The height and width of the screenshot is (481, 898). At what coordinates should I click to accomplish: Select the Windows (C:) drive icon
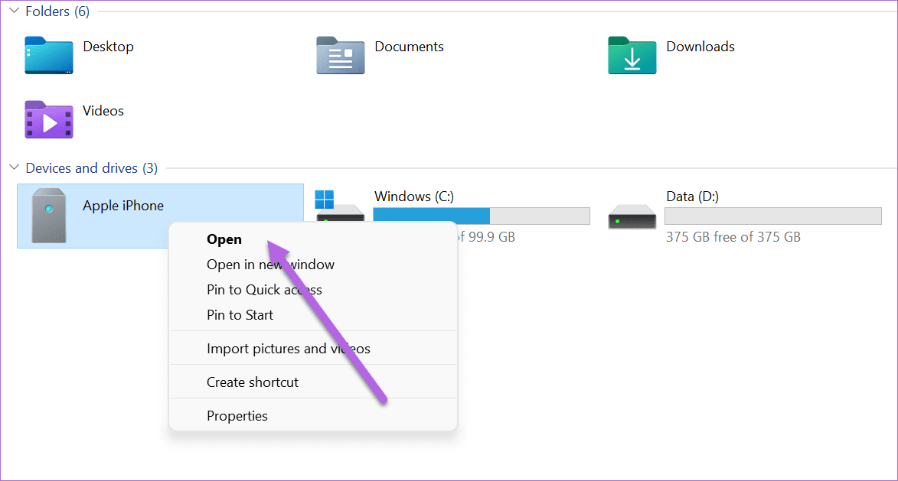coord(340,210)
